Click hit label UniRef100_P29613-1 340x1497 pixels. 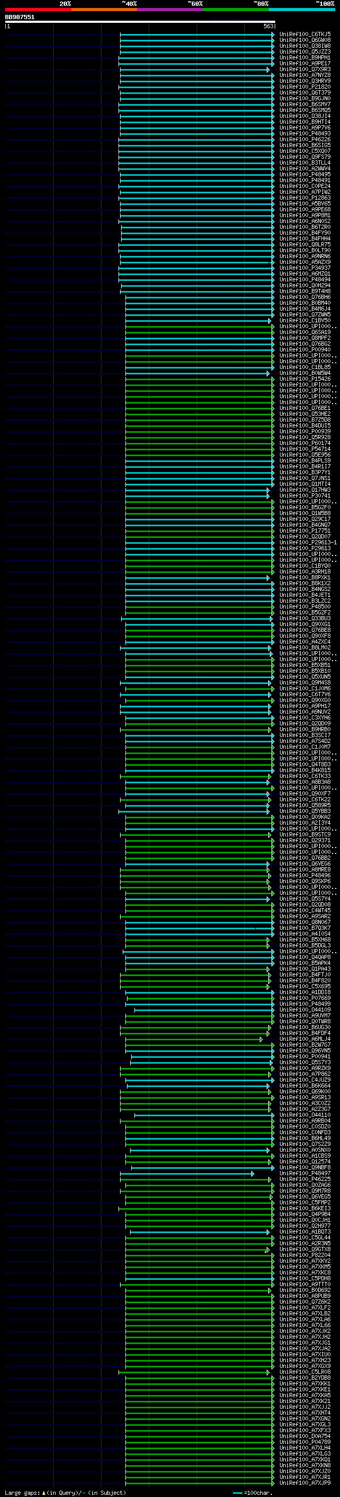[x=308, y=542]
